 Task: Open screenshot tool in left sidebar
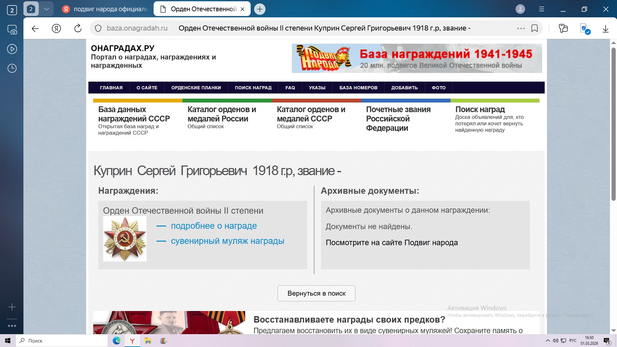coord(12,30)
